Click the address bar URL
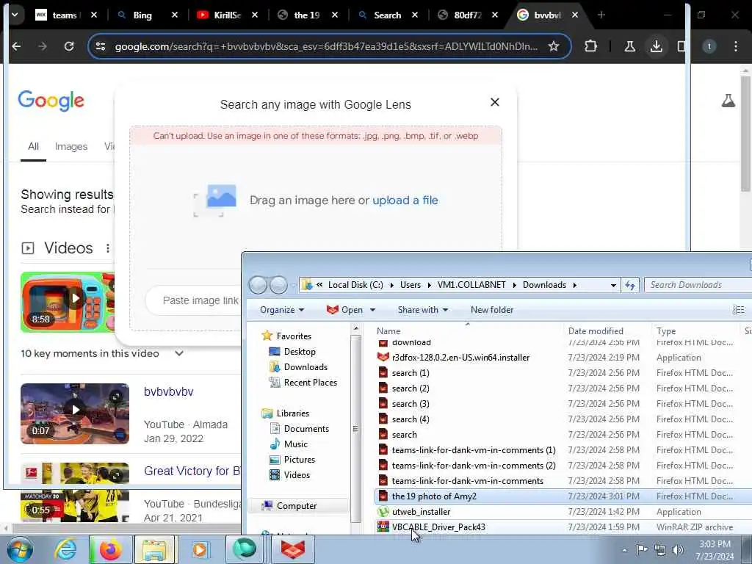This screenshot has width=752, height=564. [326, 46]
